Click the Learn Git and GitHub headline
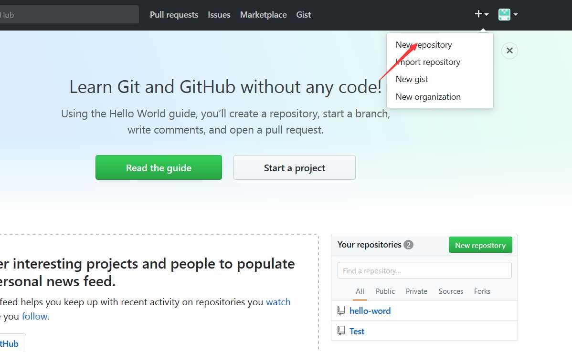Viewport: 572px width, 352px height. [225, 87]
